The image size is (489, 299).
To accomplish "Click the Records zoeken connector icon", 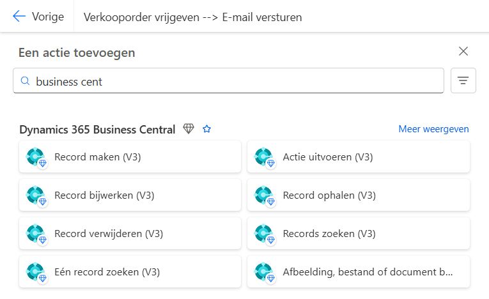I will (263, 234).
